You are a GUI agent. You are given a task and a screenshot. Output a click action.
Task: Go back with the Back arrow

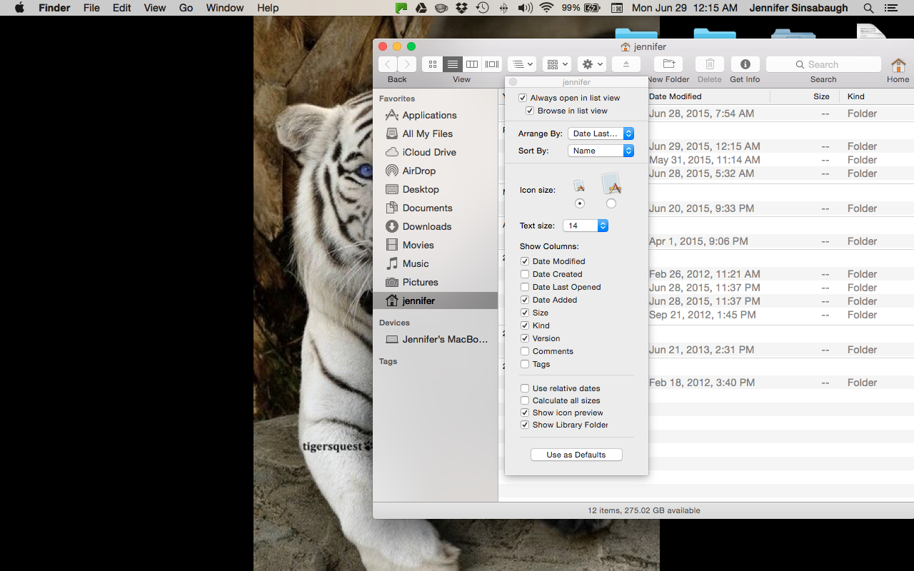point(388,64)
